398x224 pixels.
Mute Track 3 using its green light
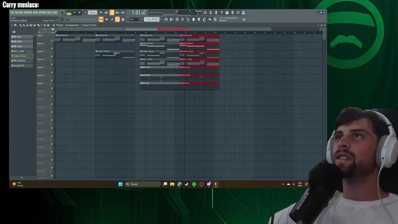pos(52,56)
